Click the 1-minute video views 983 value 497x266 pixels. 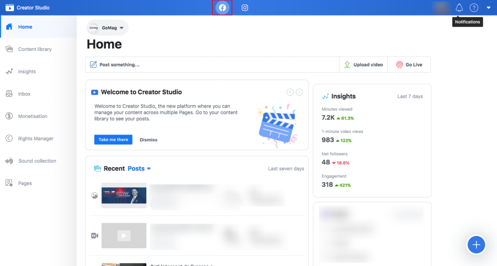(x=328, y=140)
